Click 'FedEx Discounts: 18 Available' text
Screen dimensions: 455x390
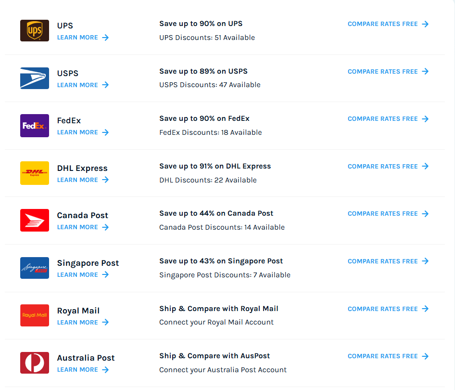click(211, 133)
